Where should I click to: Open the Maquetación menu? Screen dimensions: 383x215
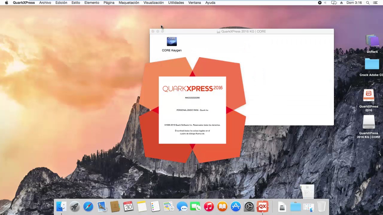129,3
